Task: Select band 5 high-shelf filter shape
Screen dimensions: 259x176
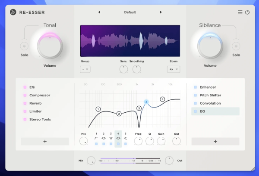Action: tap(126, 139)
